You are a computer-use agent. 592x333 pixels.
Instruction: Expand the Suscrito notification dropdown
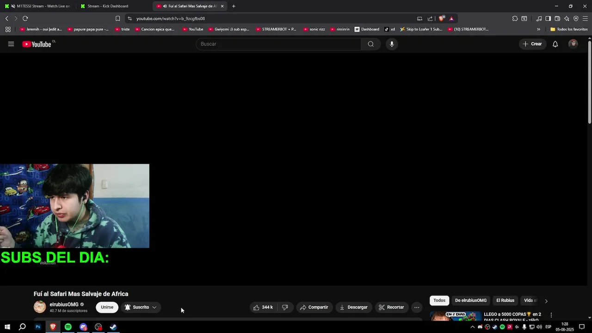pyautogui.click(x=141, y=307)
